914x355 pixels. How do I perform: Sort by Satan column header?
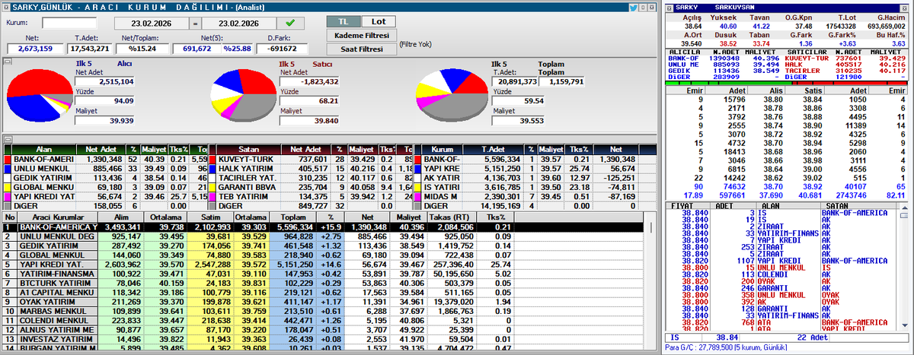pos(248,150)
